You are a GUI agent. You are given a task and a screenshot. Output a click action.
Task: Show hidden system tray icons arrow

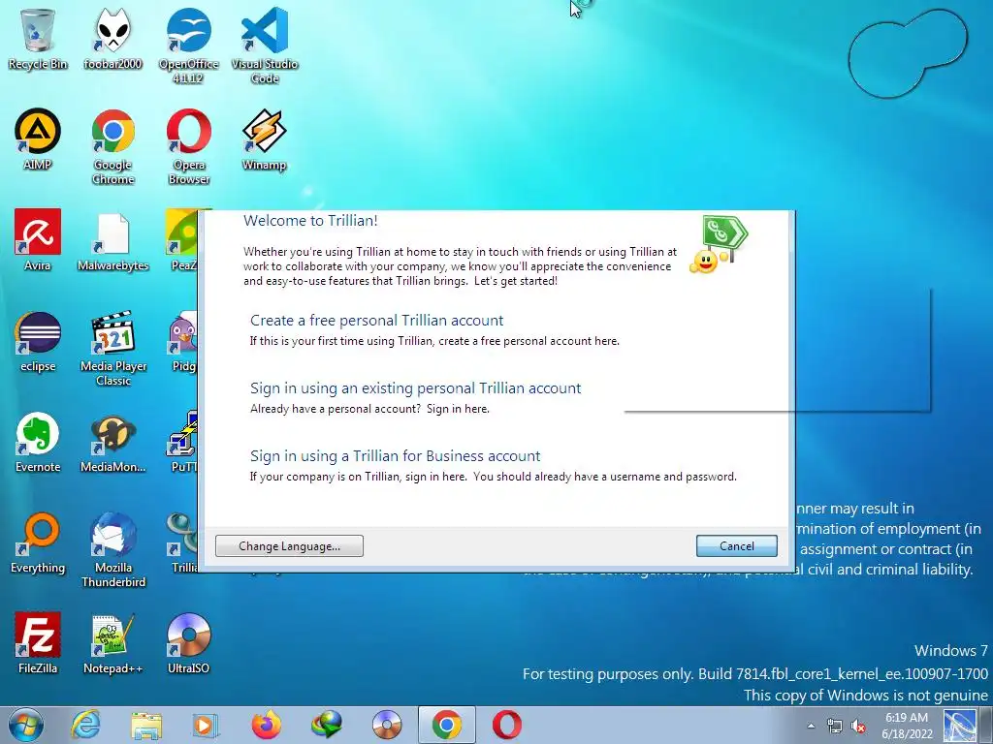pos(812,726)
